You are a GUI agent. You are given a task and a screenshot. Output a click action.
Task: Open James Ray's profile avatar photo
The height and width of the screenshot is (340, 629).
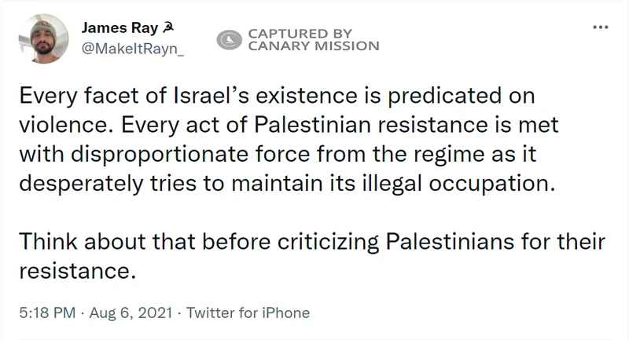pyautogui.click(x=43, y=38)
